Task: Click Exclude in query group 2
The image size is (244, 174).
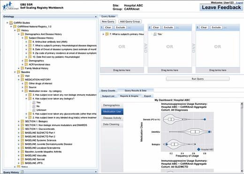Action: click(168, 28)
